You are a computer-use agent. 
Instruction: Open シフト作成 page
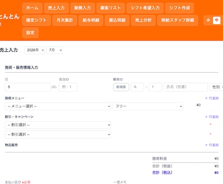179,8
